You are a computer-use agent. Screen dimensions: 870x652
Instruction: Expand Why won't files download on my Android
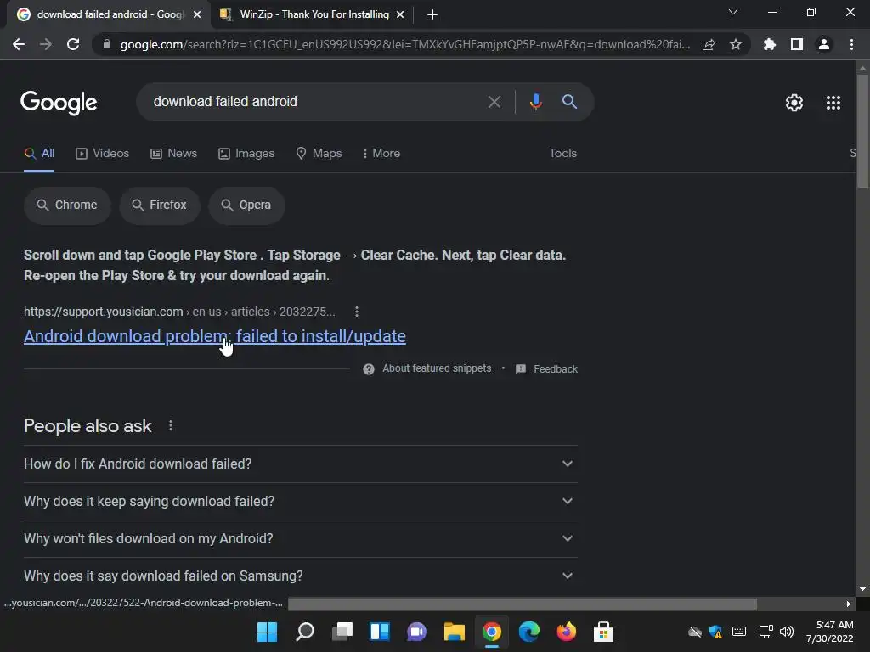pyautogui.click(x=300, y=538)
